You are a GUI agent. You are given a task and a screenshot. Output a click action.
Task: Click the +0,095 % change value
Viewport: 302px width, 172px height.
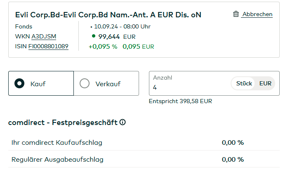click(x=103, y=47)
